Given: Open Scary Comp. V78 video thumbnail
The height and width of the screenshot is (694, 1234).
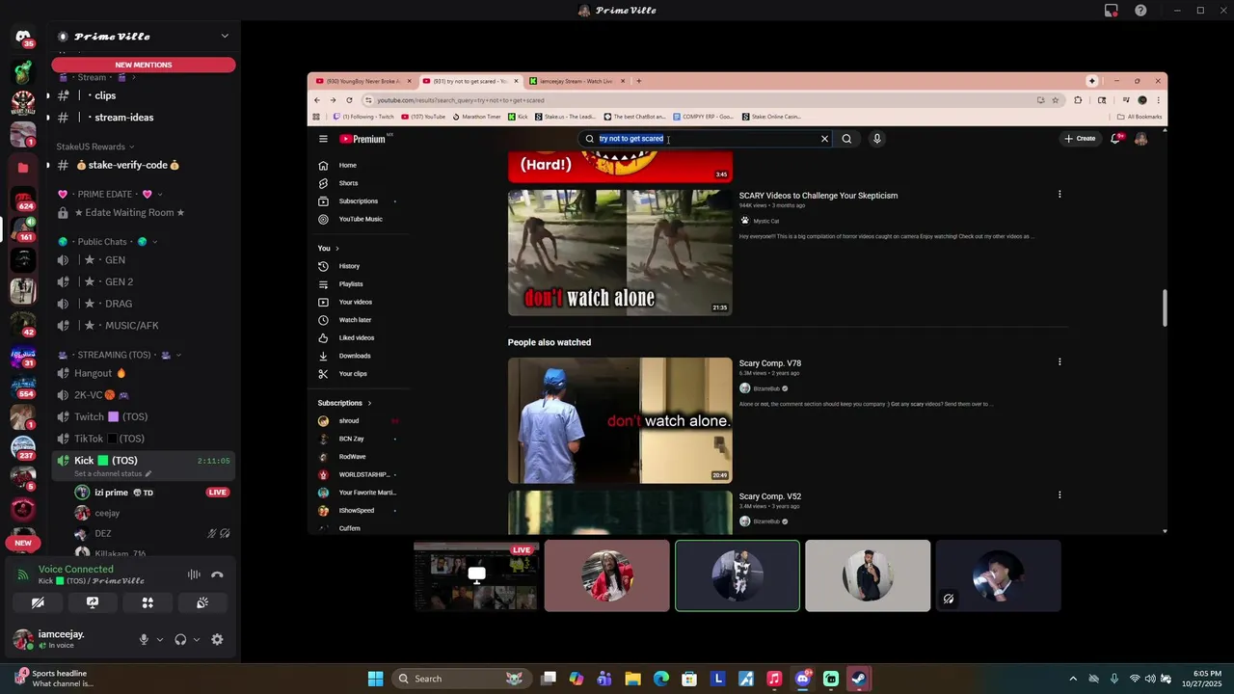Looking at the screenshot, I should click(620, 420).
